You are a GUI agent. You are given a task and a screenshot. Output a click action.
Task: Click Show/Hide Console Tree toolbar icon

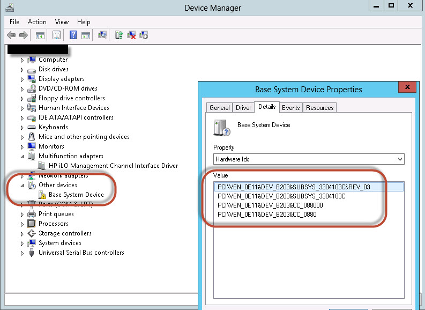click(x=40, y=35)
